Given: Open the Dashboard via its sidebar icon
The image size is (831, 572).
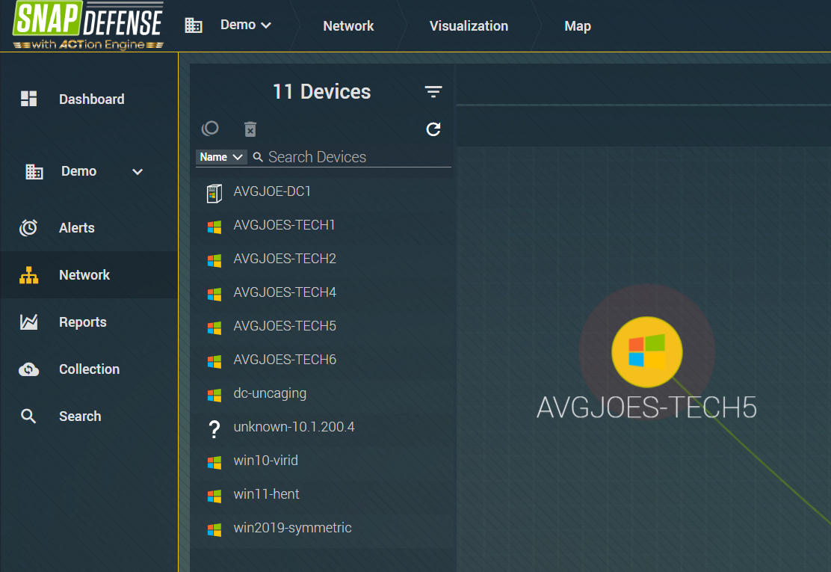Looking at the screenshot, I should (28, 98).
